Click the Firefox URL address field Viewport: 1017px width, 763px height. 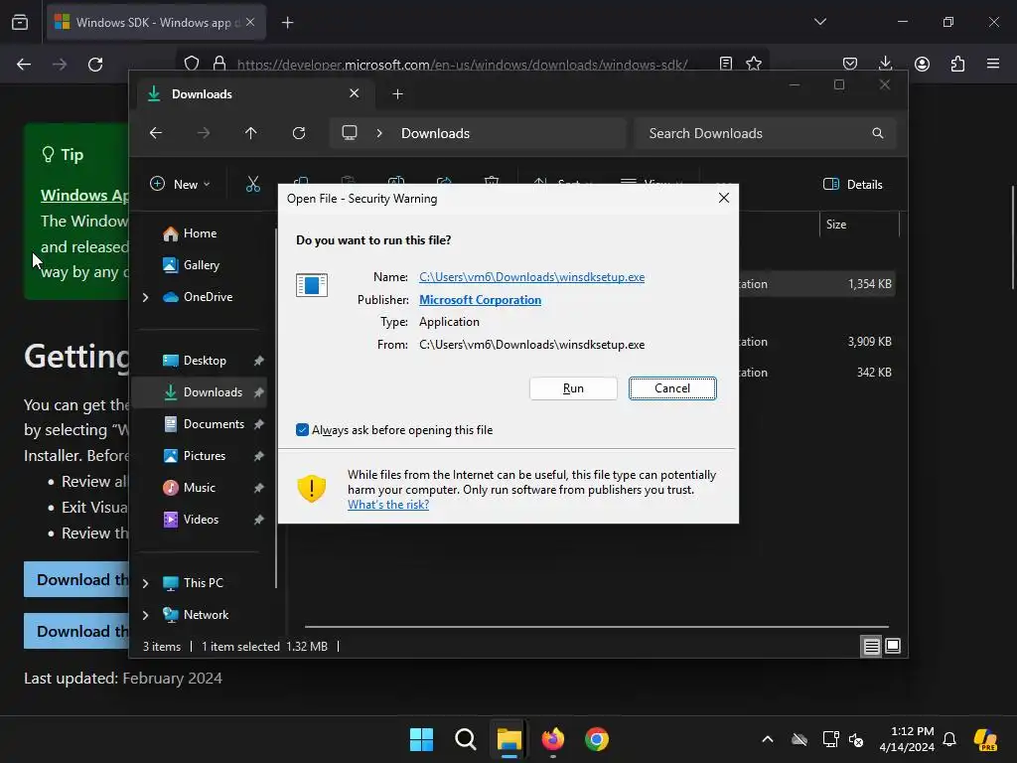462,65
